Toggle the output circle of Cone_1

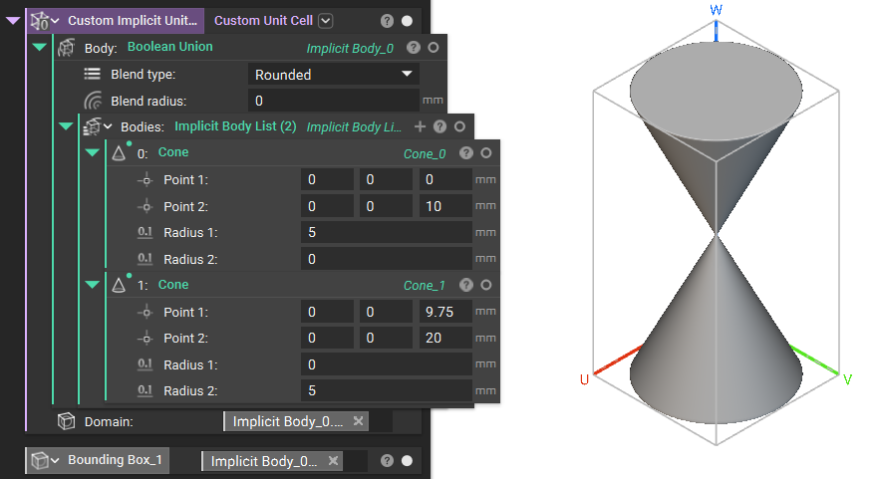(x=486, y=285)
